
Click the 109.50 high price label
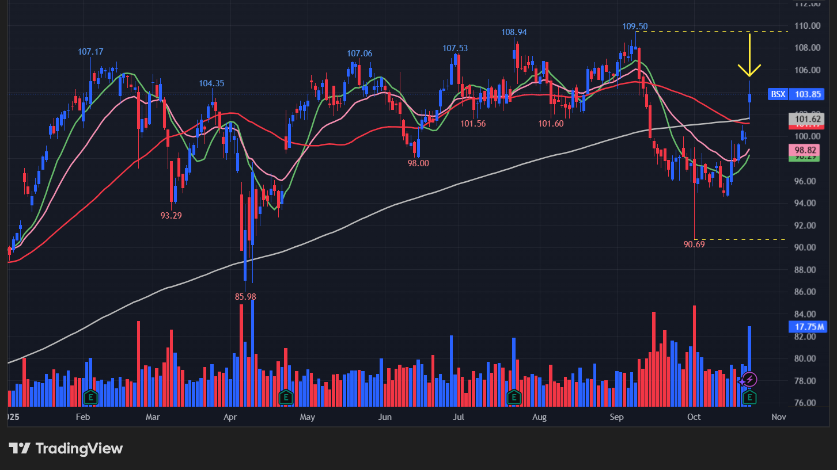(635, 26)
